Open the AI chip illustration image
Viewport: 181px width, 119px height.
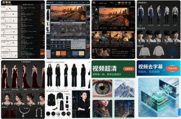point(158,97)
